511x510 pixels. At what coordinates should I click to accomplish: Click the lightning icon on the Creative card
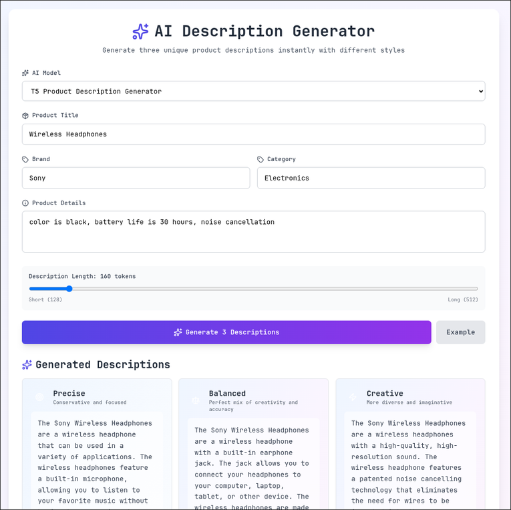pos(353,397)
